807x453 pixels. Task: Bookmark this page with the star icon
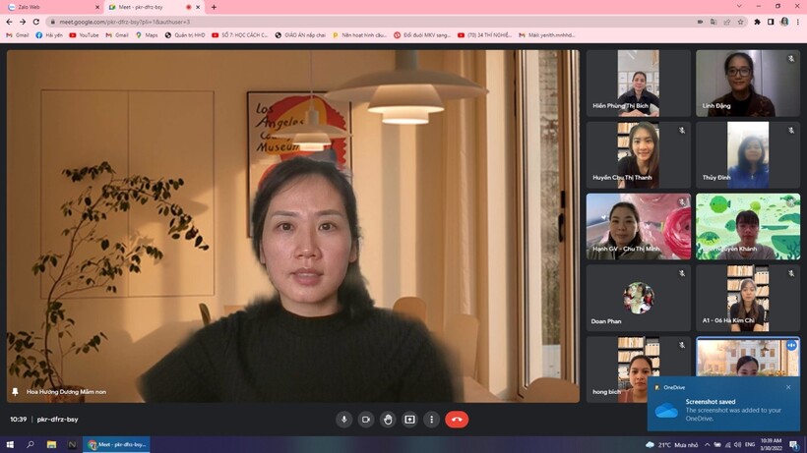[741, 22]
